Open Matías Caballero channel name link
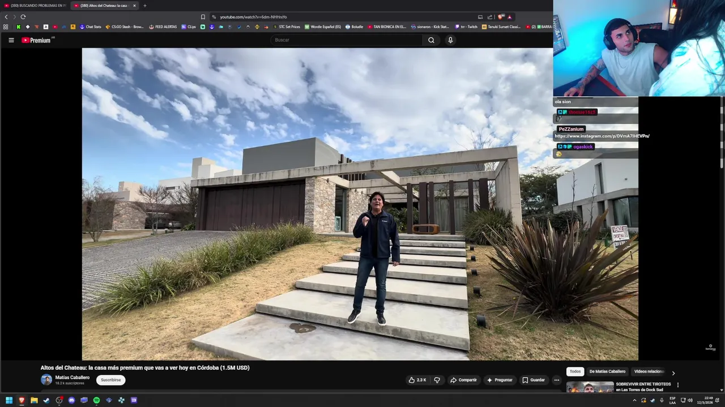Viewport: 725px width, 407px height. click(x=72, y=378)
